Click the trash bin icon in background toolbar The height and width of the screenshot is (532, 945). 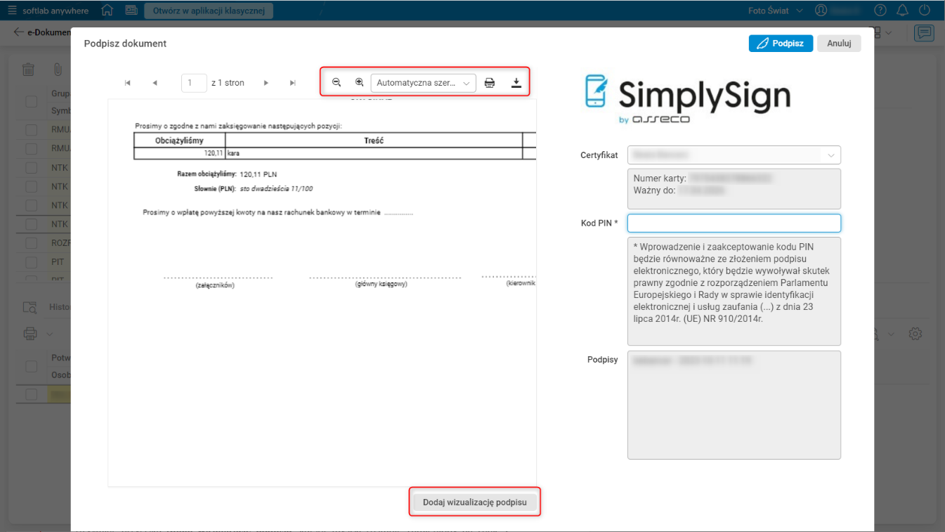click(x=28, y=70)
